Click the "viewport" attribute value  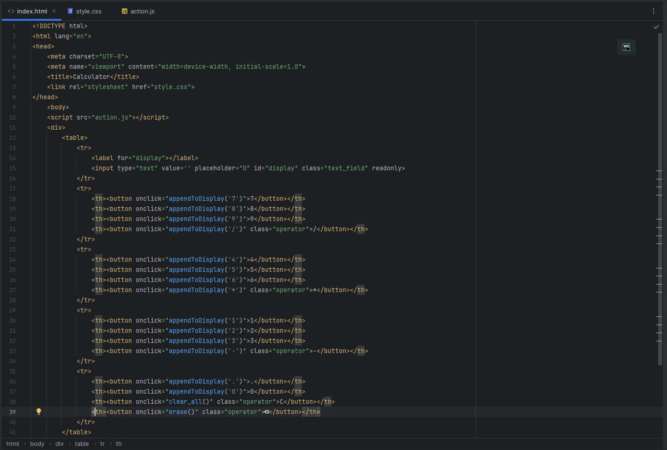(x=106, y=67)
